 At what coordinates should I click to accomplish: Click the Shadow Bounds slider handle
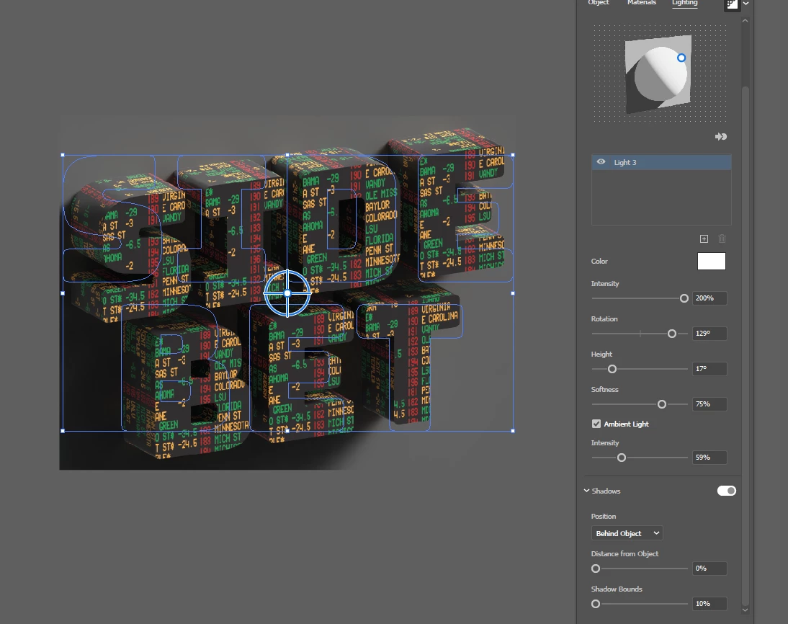click(596, 604)
